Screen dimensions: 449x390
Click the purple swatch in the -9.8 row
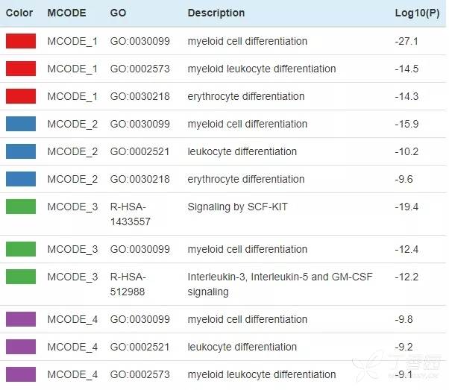tap(21, 319)
